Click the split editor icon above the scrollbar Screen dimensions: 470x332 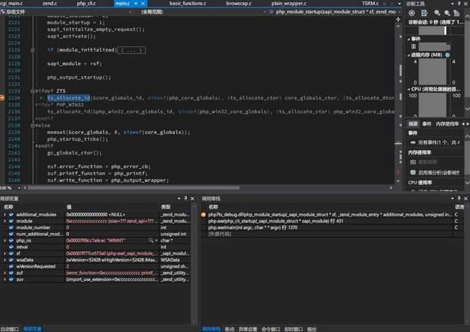click(398, 20)
